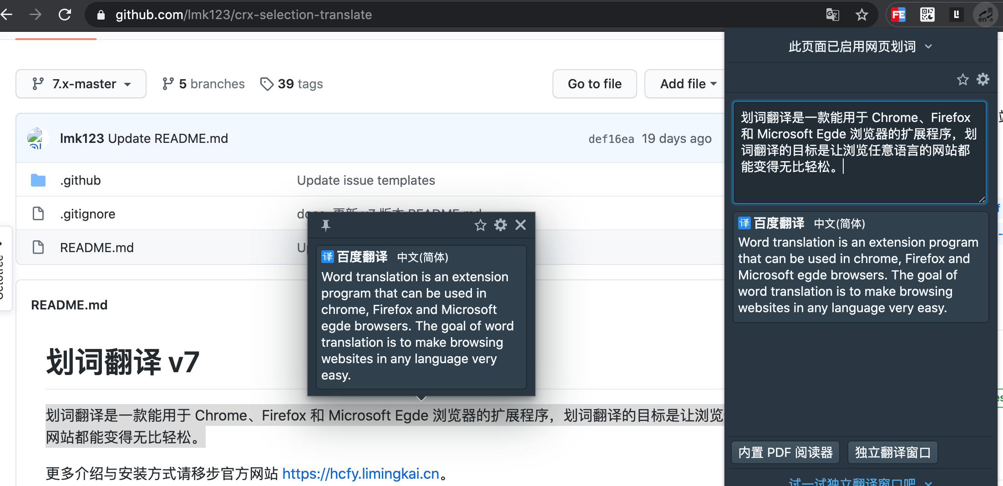Open the lmk123 author link

click(82, 138)
